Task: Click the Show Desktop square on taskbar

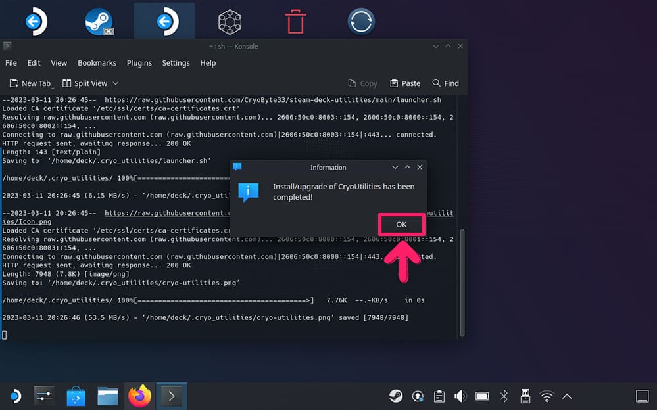Action: pos(643,396)
